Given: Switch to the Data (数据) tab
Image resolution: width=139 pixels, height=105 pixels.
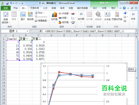Looking at the screenshot, I should click(x=54, y=8).
